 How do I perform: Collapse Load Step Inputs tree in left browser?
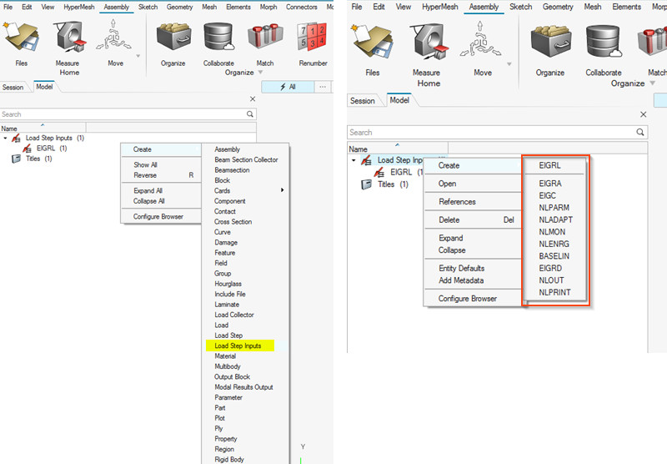7,139
